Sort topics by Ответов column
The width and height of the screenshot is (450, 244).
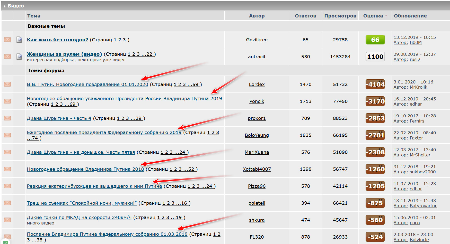coord(305,16)
